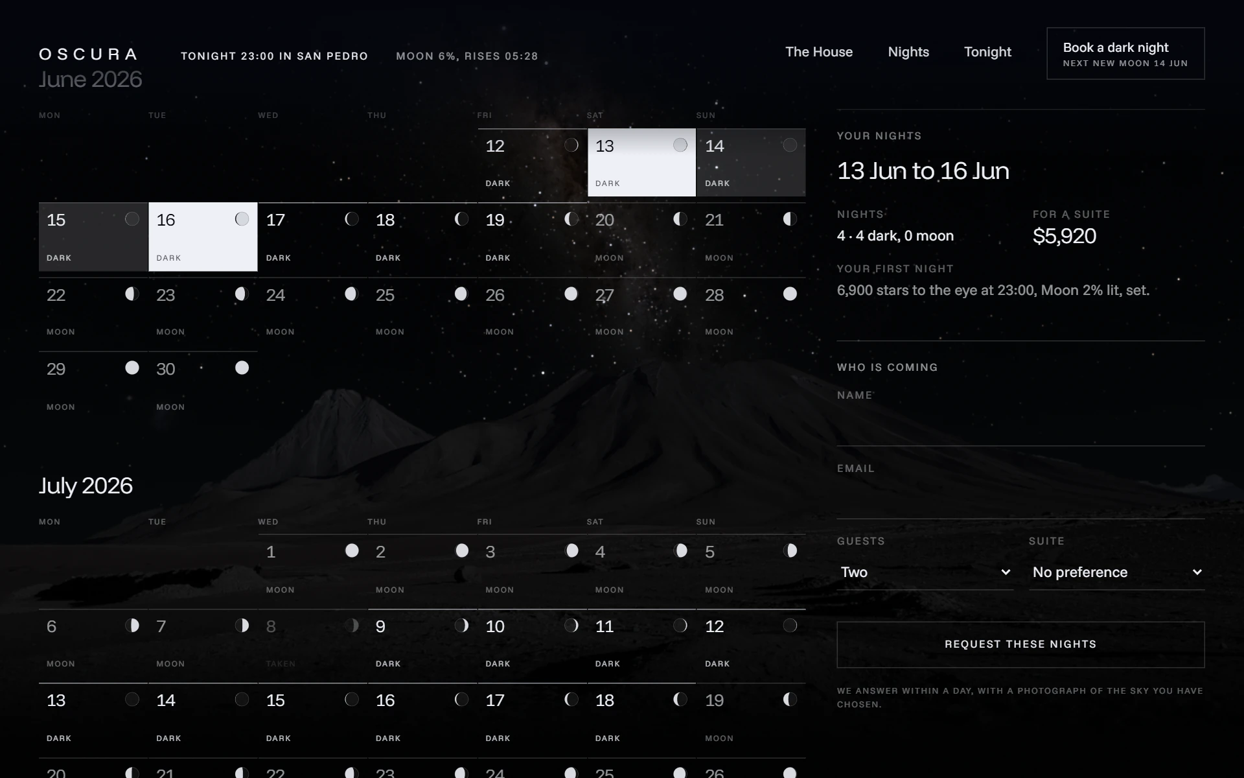The image size is (1244, 778).
Task: Click the crescent moon icon on June 18
Action: (x=461, y=219)
